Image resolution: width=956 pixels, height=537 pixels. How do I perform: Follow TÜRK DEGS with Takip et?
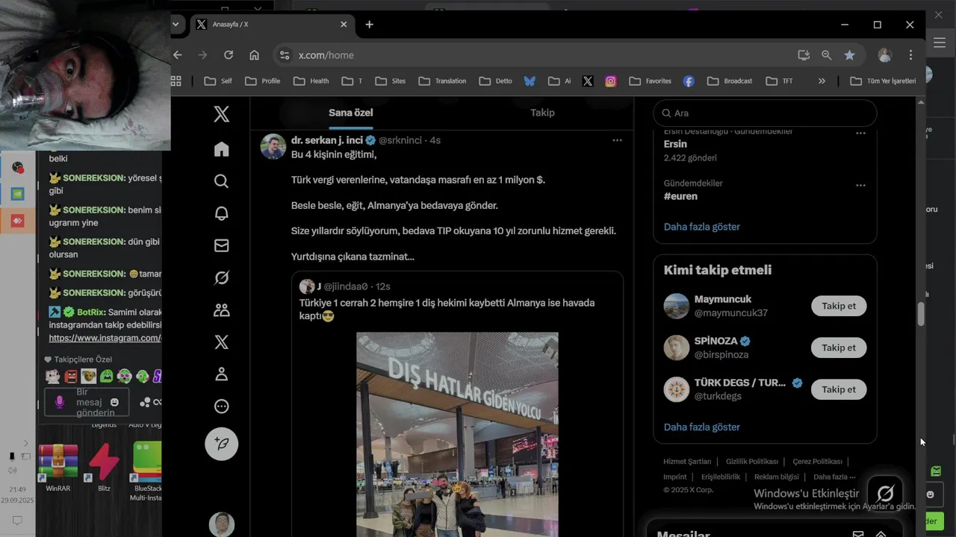[839, 389]
